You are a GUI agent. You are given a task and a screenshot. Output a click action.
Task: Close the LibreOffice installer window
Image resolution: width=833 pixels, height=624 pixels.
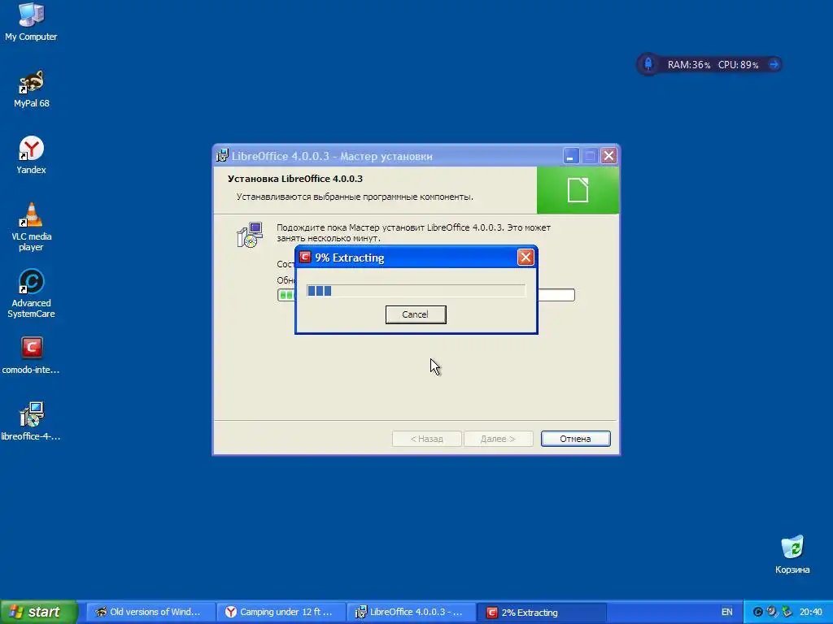(608, 156)
